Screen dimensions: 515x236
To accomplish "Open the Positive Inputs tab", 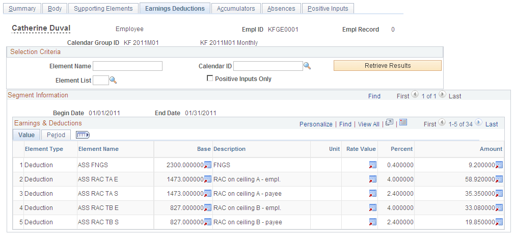I will [328, 9].
